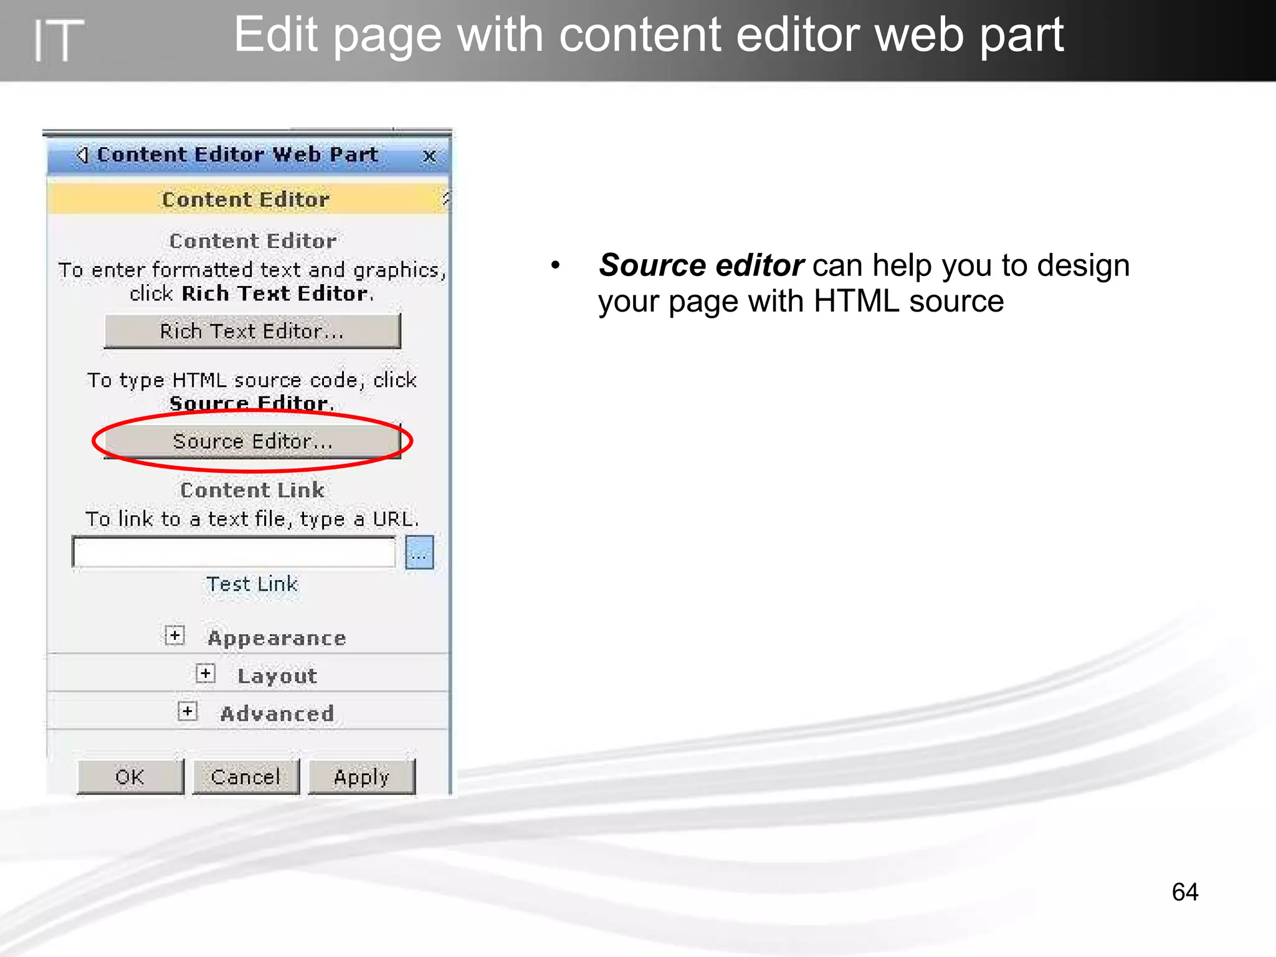Click the Content Link heading text
The height and width of the screenshot is (957, 1276).
[252, 490]
